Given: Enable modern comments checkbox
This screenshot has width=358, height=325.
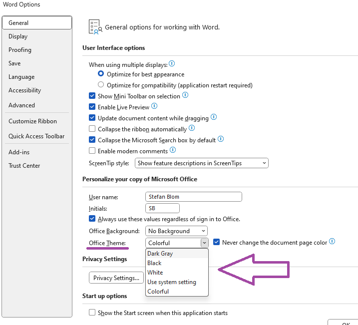Looking at the screenshot, I should 92,151.
